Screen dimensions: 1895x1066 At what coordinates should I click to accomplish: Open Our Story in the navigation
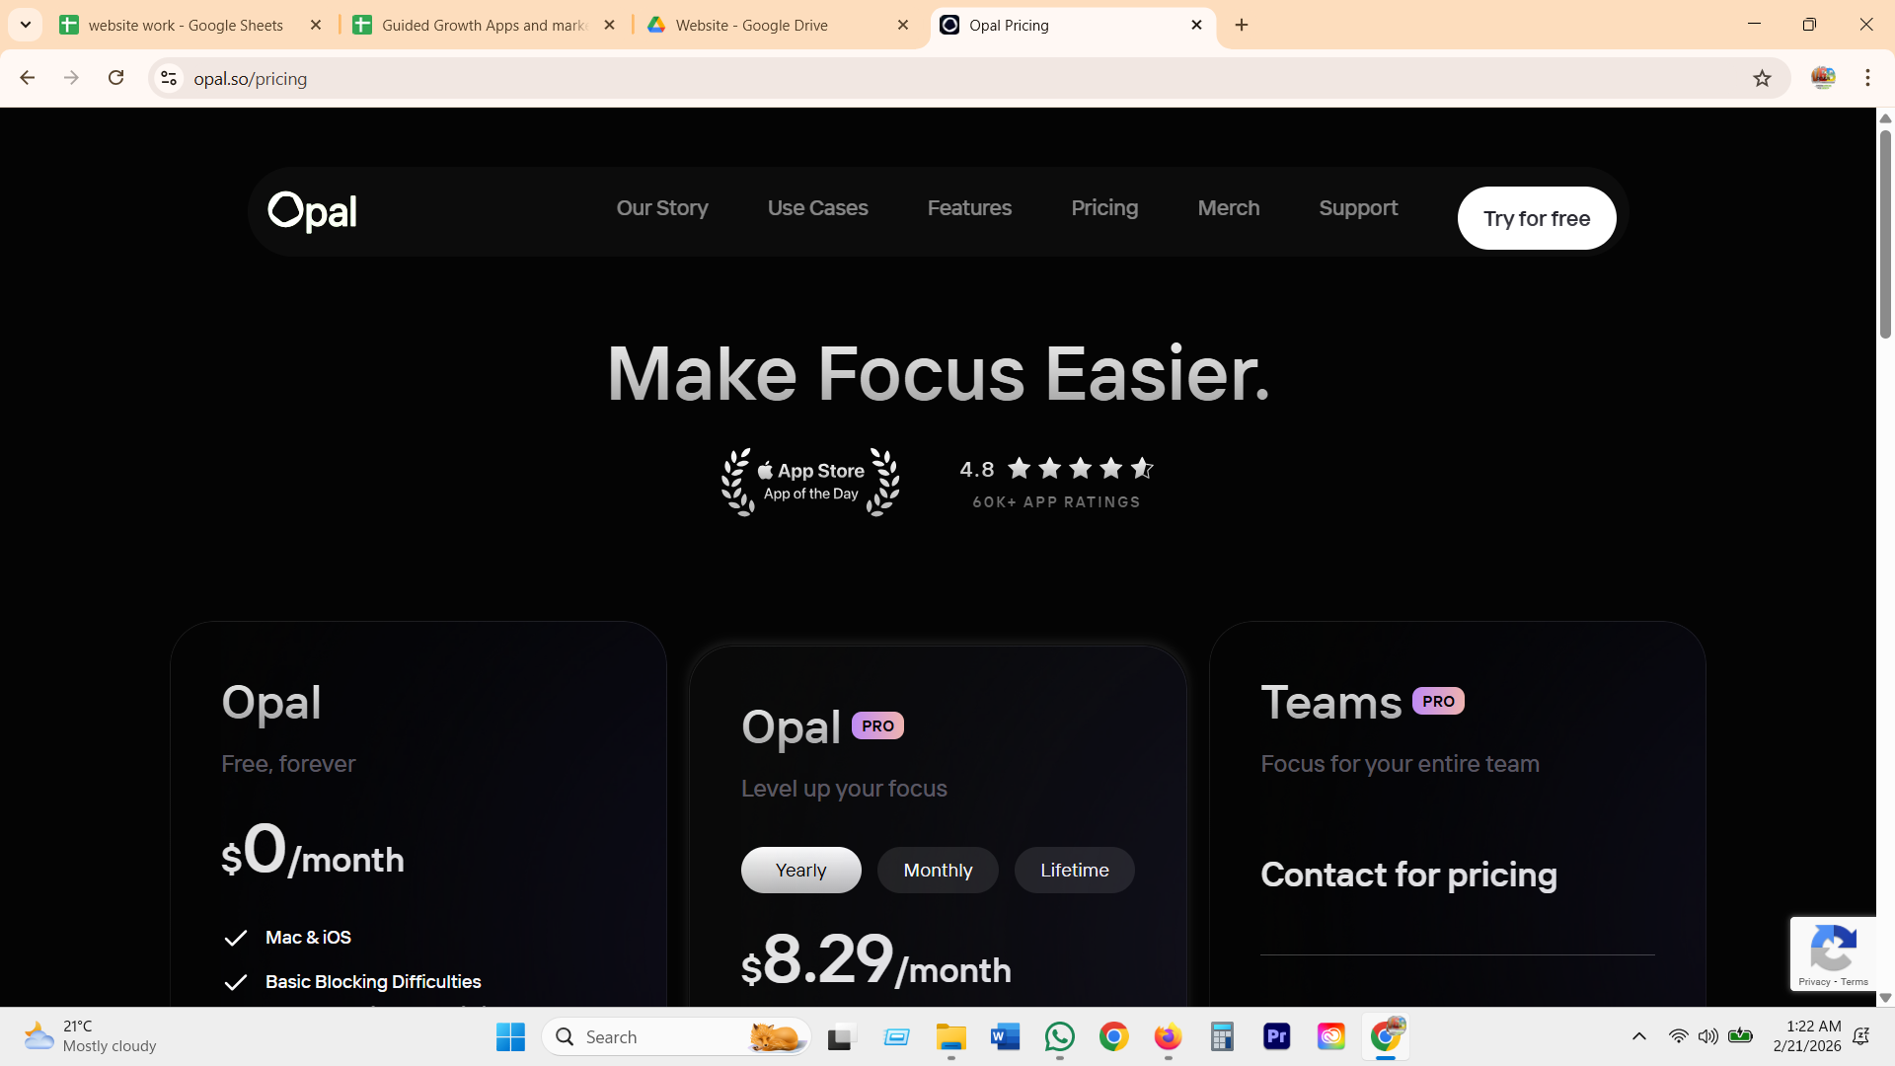[662, 208]
